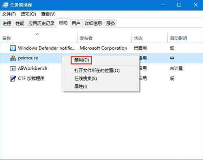Click the Task Manager title bar icon

5,5
